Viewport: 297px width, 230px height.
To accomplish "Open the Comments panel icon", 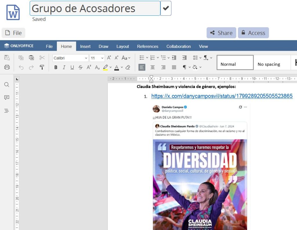I will pos(7,98).
